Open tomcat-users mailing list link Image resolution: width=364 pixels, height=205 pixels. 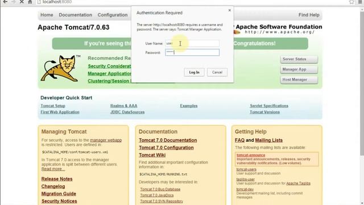[246, 170]
